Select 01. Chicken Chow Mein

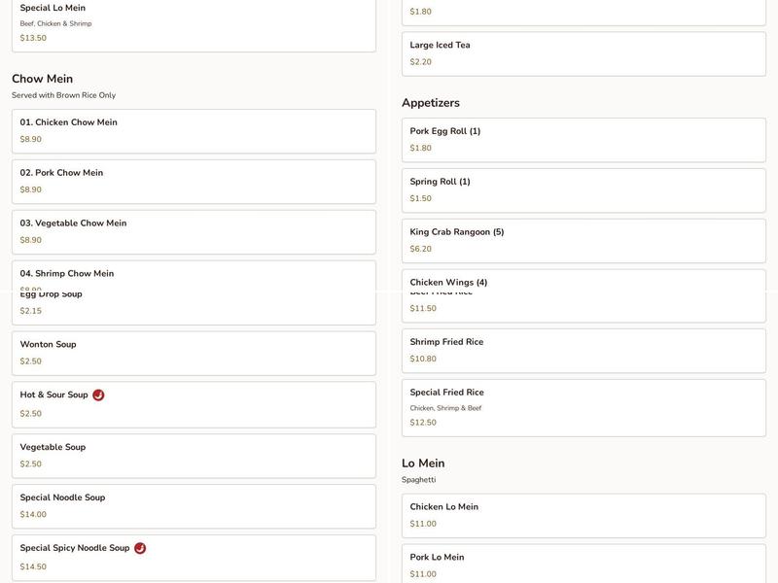point(194,131)
